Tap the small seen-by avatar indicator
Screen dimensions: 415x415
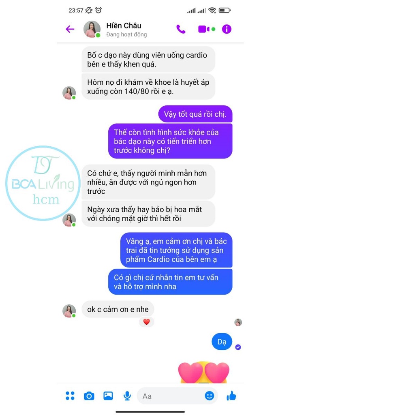(x=238, y=322)
